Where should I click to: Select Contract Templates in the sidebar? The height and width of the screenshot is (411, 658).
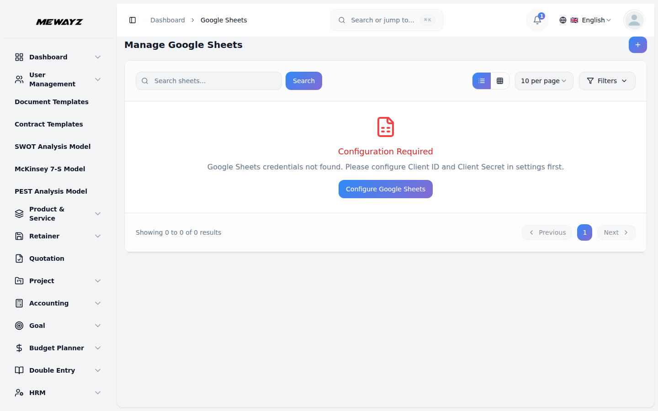tap(49, 124)
